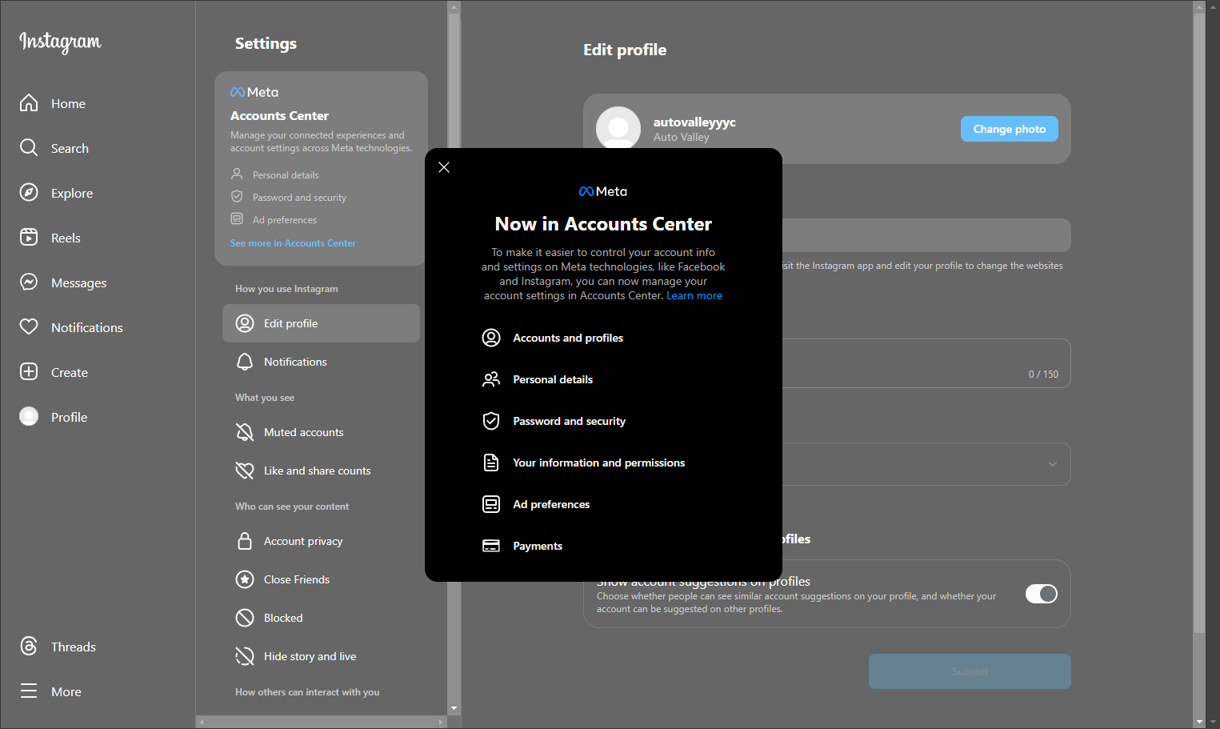Open Search via magnifier icon
This screenshot has width=1220, height=729.
pyautogui.click(x=29, y=147)
